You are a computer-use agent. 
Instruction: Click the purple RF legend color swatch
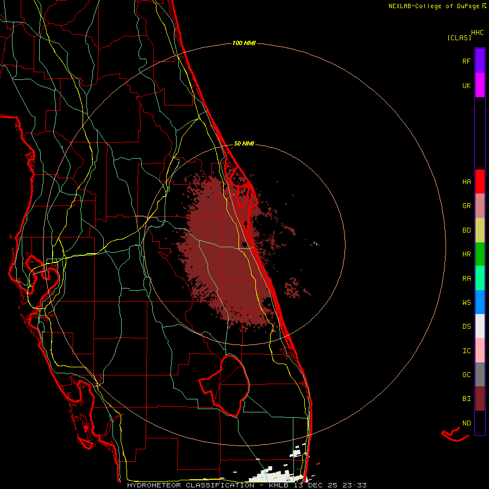(x=480, y=61)
